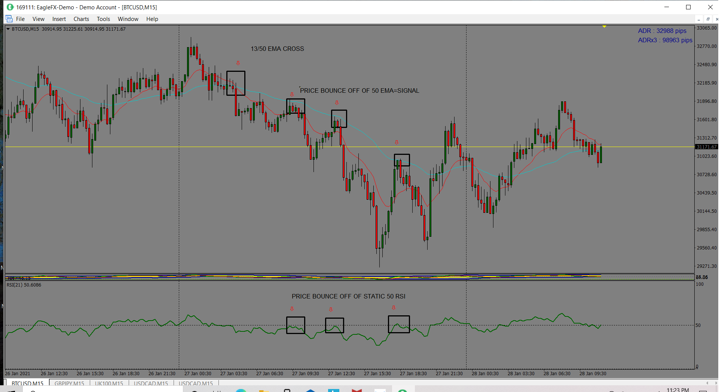725x392 pixels.
Task: Open the Charts menu
Action: point(81,19)
